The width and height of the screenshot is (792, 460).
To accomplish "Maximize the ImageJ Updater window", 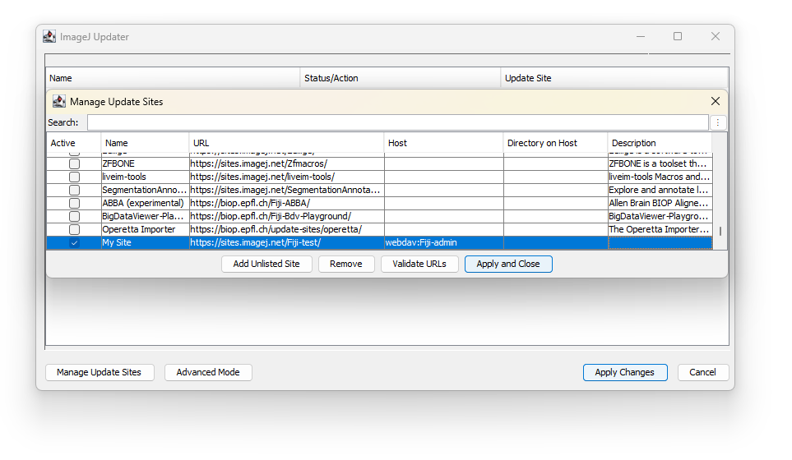I will 678,36.
